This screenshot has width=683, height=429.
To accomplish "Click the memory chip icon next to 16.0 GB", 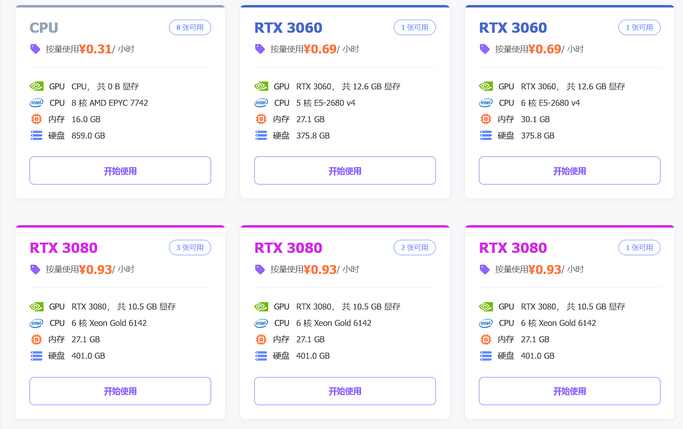I will (37, 119).
